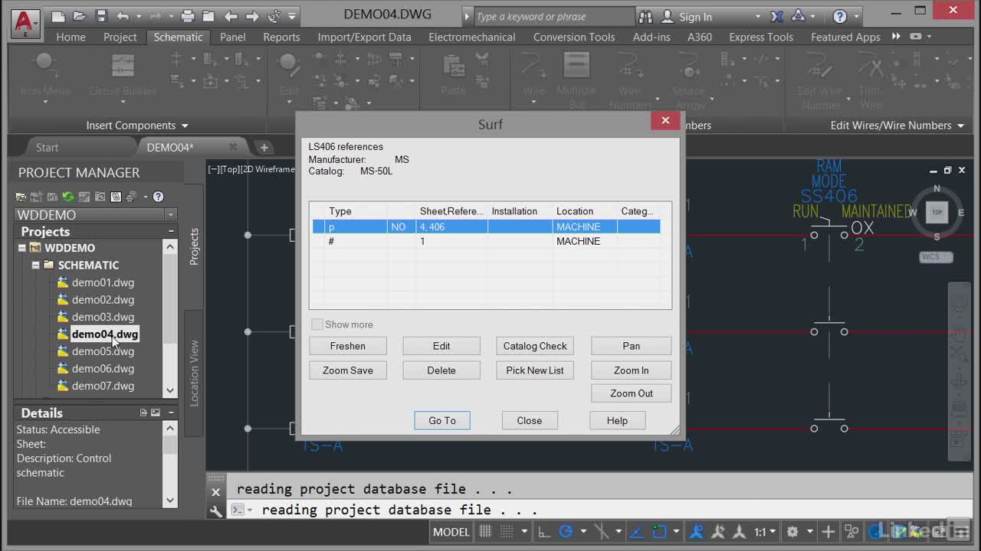Viewport: 981px width, 551px height.
Task: Click the command line customize wrench icon
Action: 216,510
